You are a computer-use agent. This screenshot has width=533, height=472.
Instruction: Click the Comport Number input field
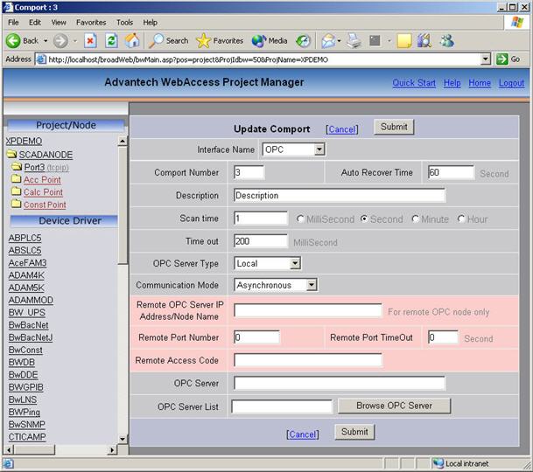(x=249, y=172)
